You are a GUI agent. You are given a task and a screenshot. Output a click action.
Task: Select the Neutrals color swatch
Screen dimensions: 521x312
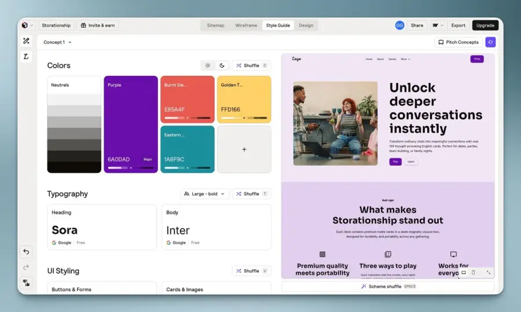coord(74,124)
